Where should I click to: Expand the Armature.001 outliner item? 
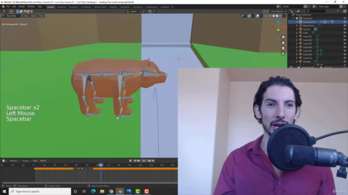pyautogui.click(x=297, y=22)
